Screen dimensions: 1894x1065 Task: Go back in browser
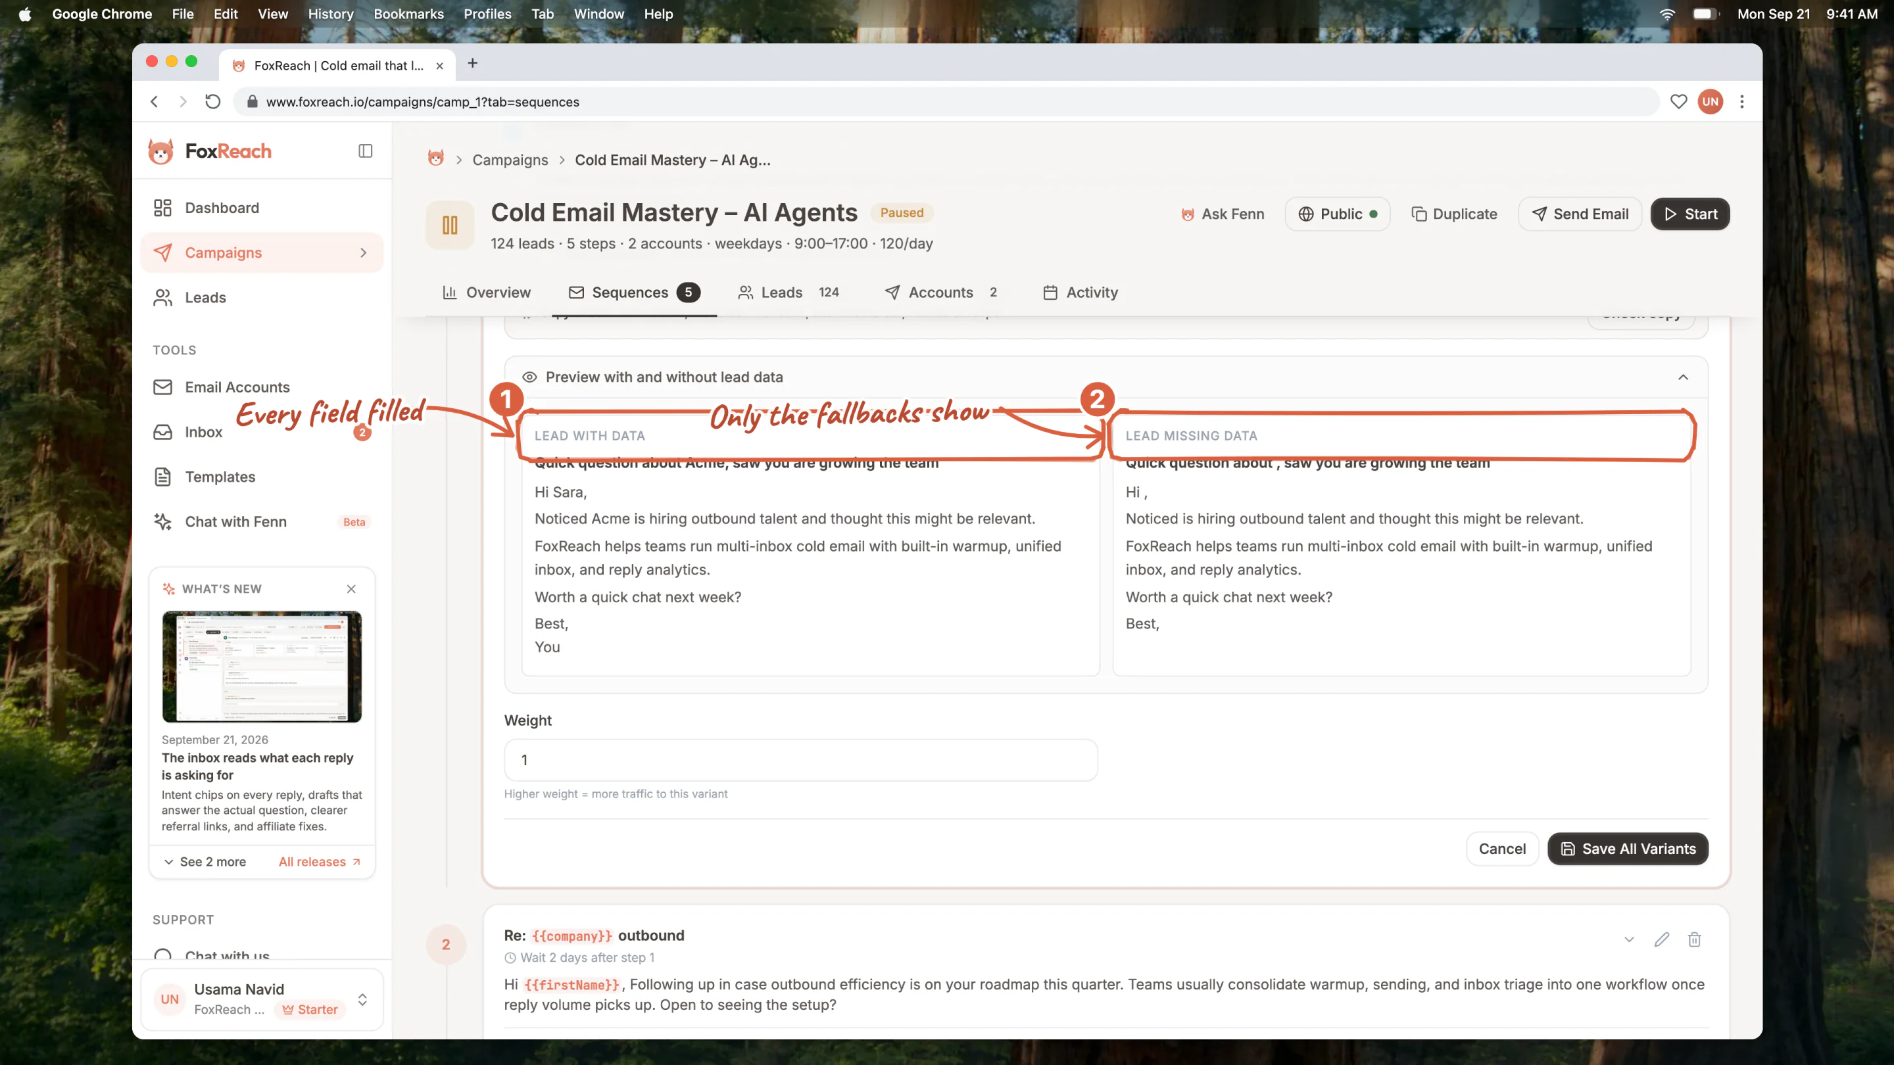tap(155, 101)
